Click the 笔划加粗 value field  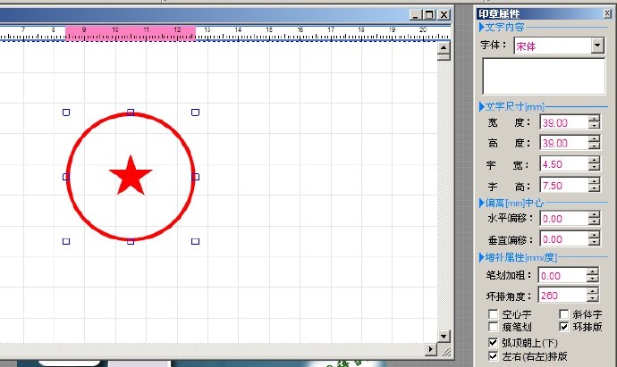coord(562,275)
